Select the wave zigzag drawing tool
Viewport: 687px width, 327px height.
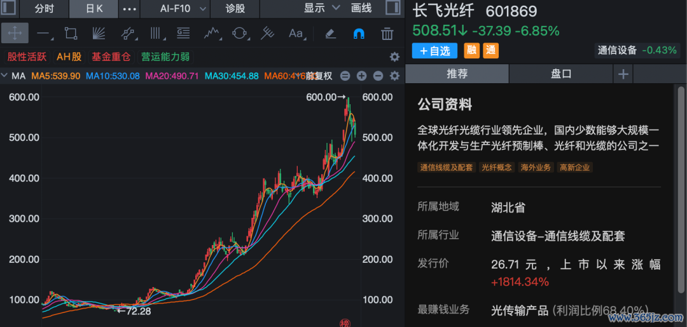tap(212, 33)
